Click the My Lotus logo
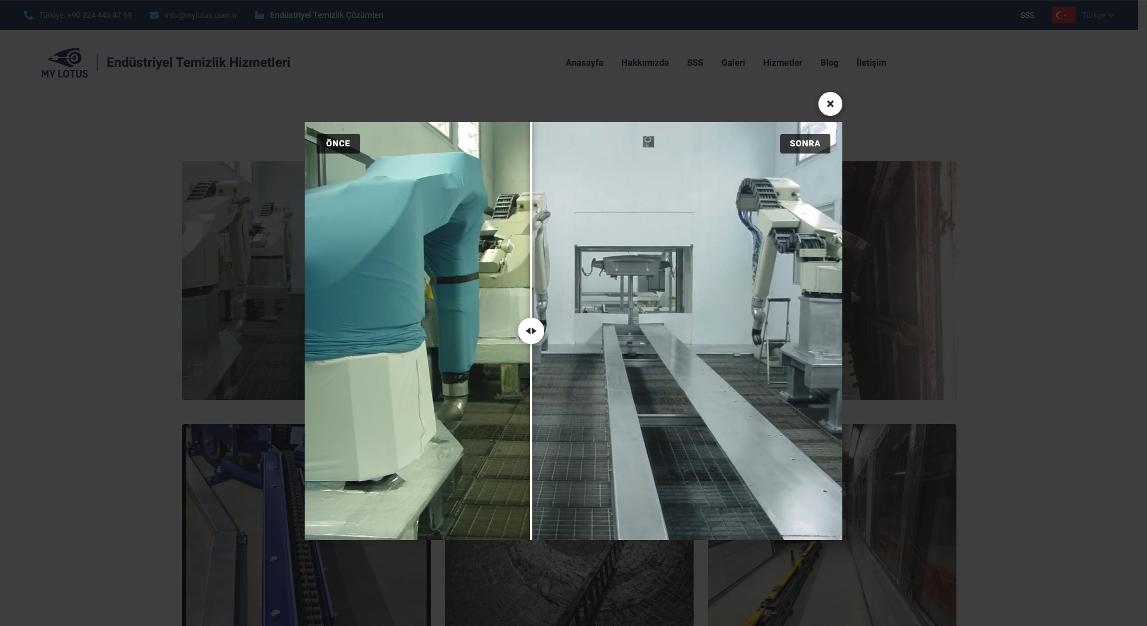Viewport: 1147px width, 626px height. pyautogui.click(x=65, y=63)
